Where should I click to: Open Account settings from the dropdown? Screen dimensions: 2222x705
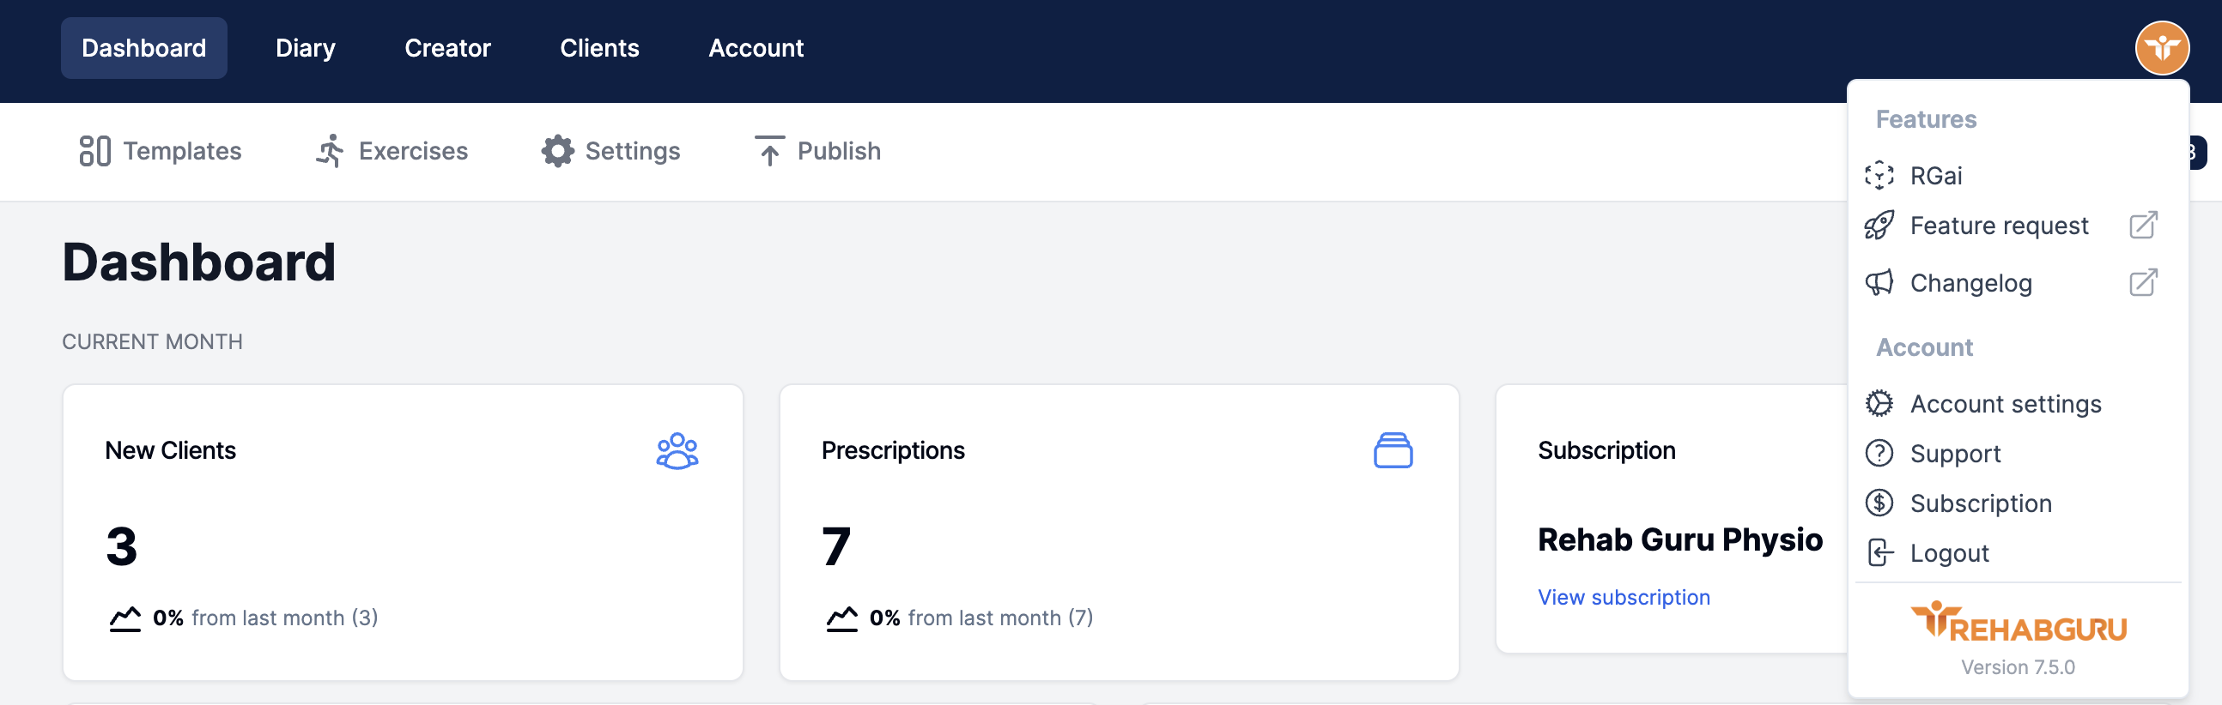click(2005, 404)
